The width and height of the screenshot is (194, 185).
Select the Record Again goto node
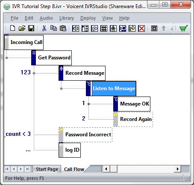click(133, 119)
